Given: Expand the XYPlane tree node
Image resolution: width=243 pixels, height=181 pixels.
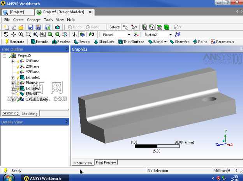Looking at the screenshot, I should (13, 62).
